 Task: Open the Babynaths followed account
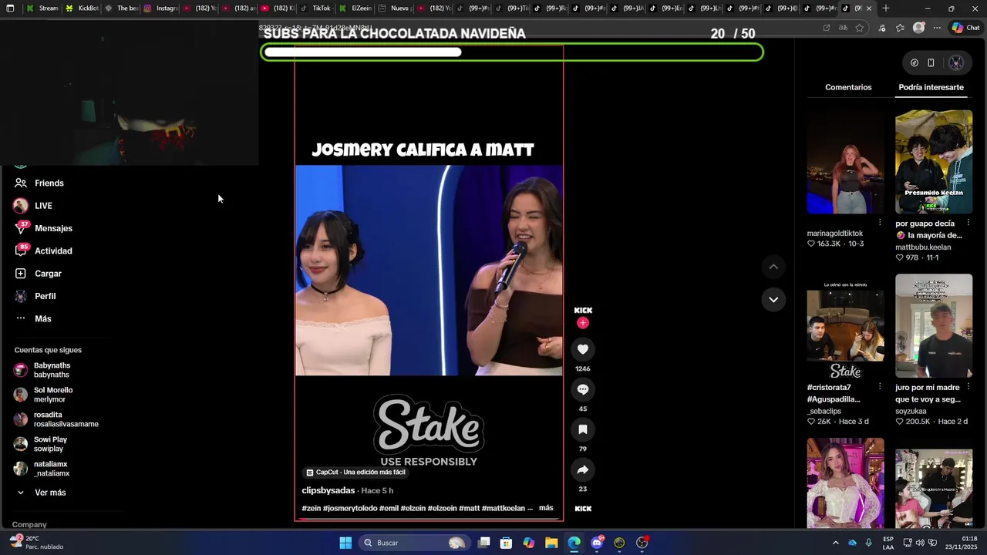click(x=43, y=370)
